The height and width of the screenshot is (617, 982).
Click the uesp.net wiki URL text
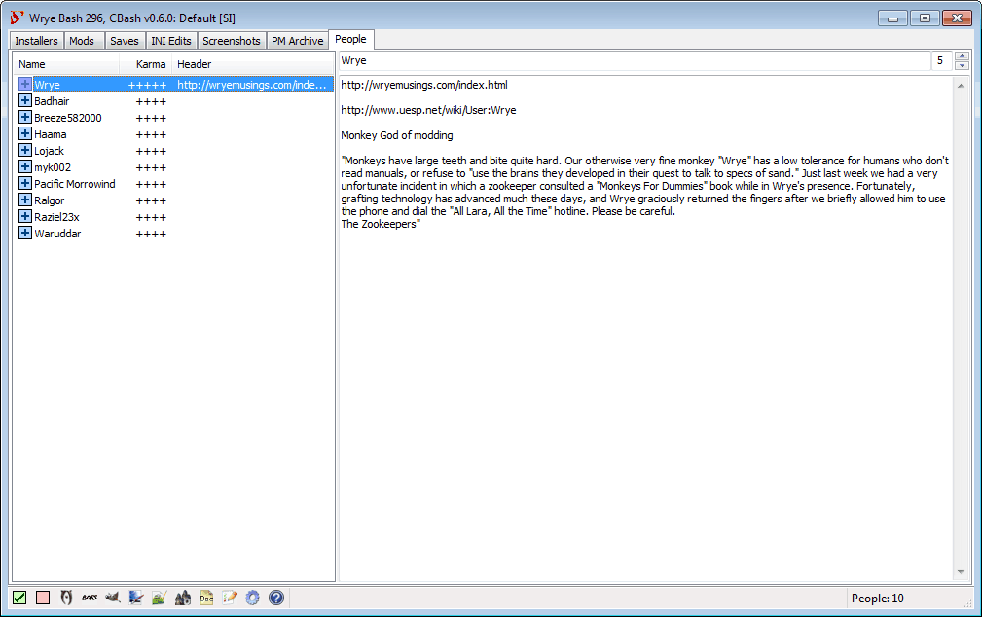[428, 110]
